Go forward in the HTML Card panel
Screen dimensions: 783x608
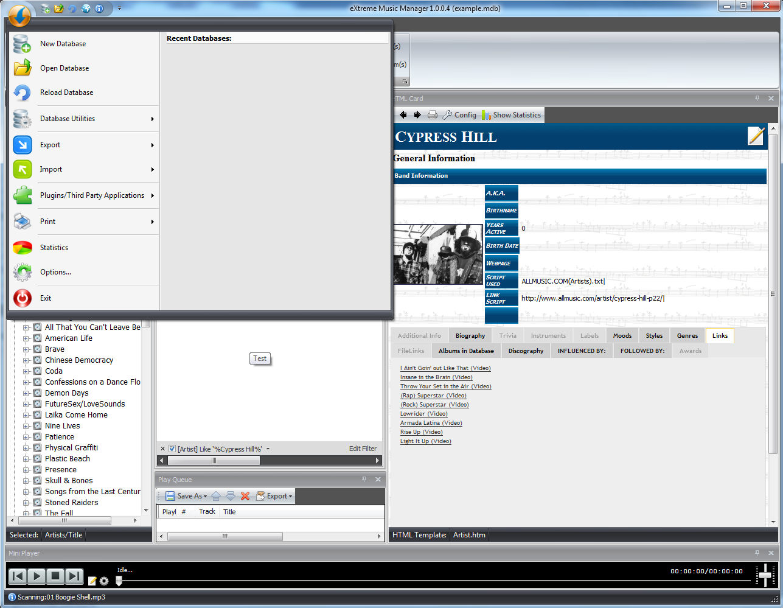click(x=417, y=115)
